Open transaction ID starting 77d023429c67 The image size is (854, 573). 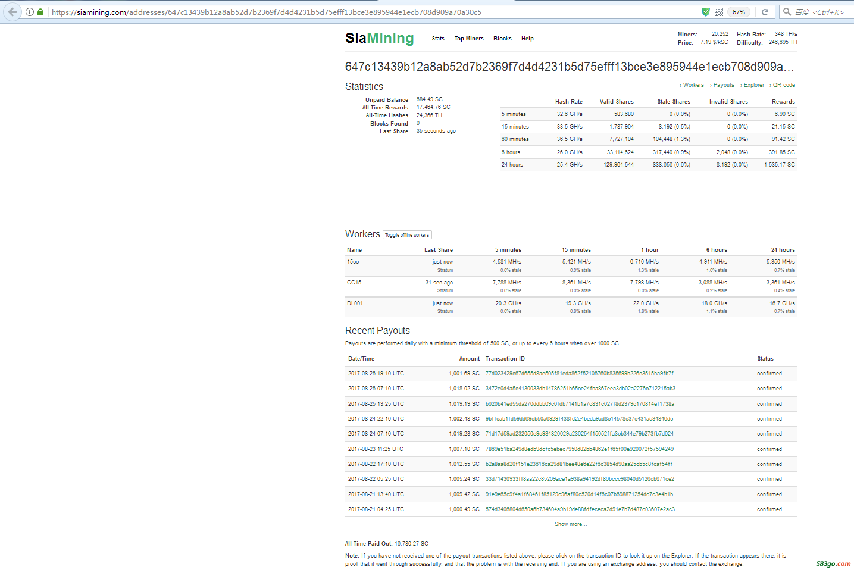(579, 374)
